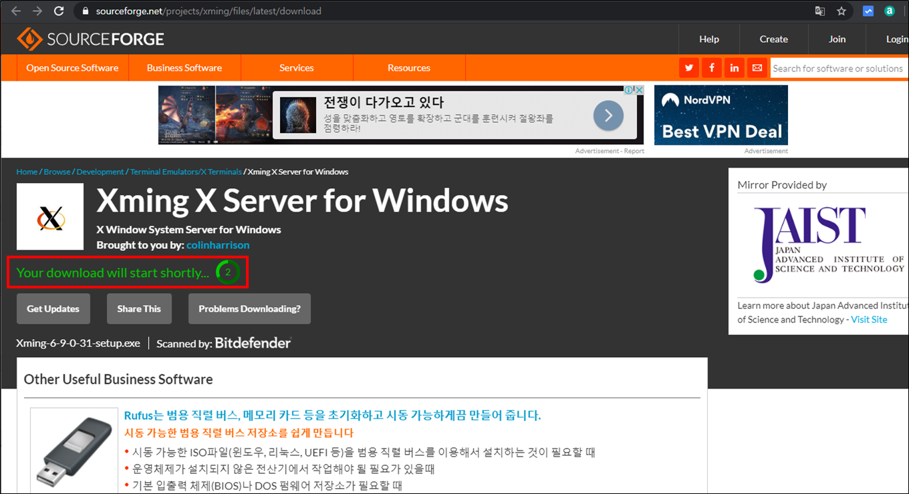Click the NordVPN Best VPN Deal ad
The image size is (909, 494).
[721, 115]
